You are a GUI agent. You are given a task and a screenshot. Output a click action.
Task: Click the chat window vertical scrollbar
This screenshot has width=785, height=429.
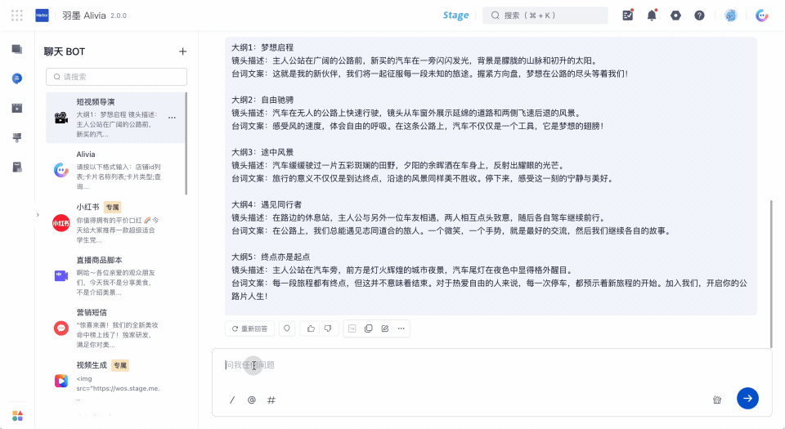pos(771,274)
